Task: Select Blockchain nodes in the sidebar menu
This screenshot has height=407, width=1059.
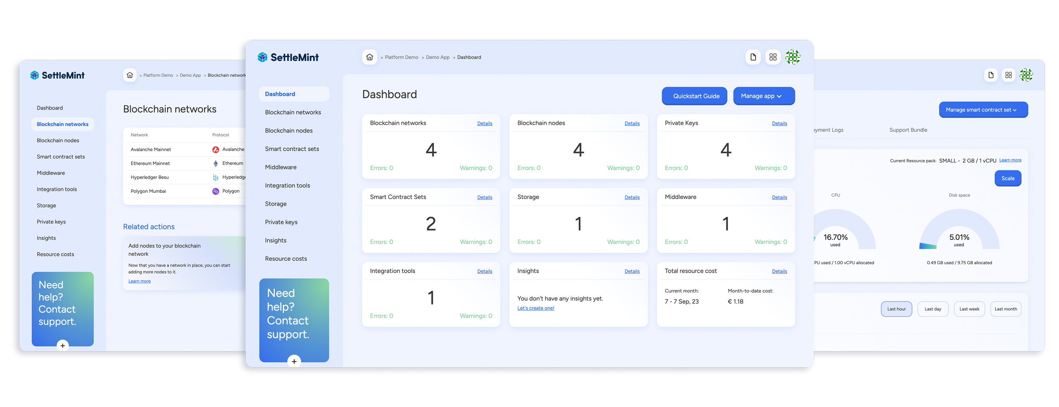Action: click(289, 130)
